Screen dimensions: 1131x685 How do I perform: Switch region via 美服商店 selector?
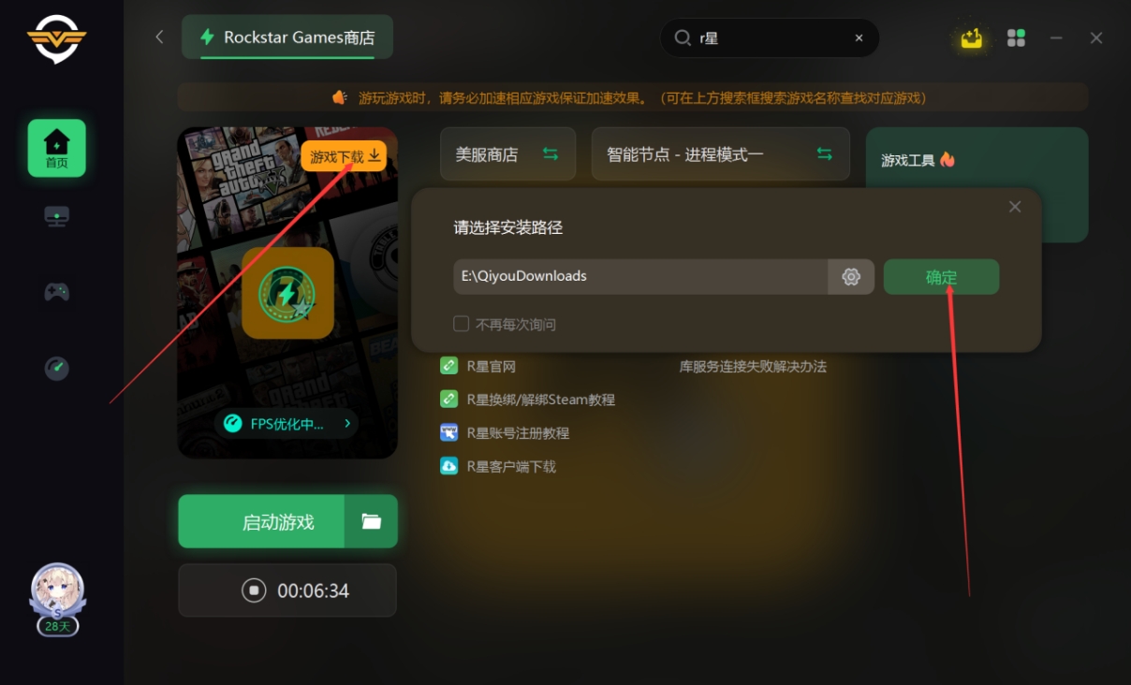pyautogui.click(x=507, y=154)
